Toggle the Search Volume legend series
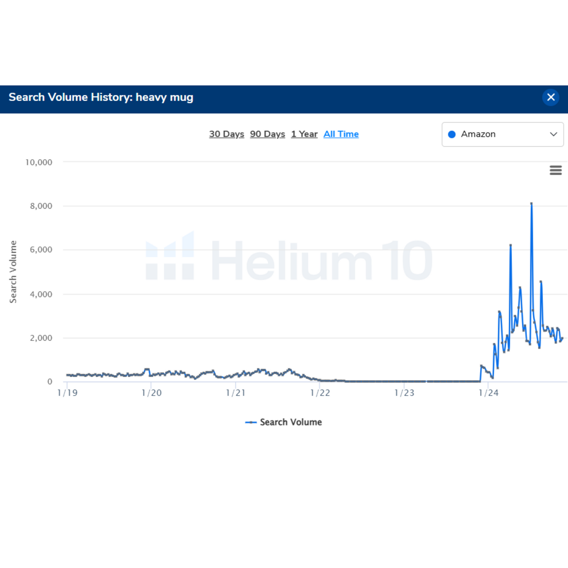Viewport: 568px width, 568px height. pos(283,422)
